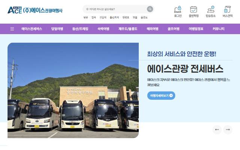Image resolution: width=240 pixels, height=150 pixels.
Task: Open the 로그인 login icon
Action: pos(178,12)
